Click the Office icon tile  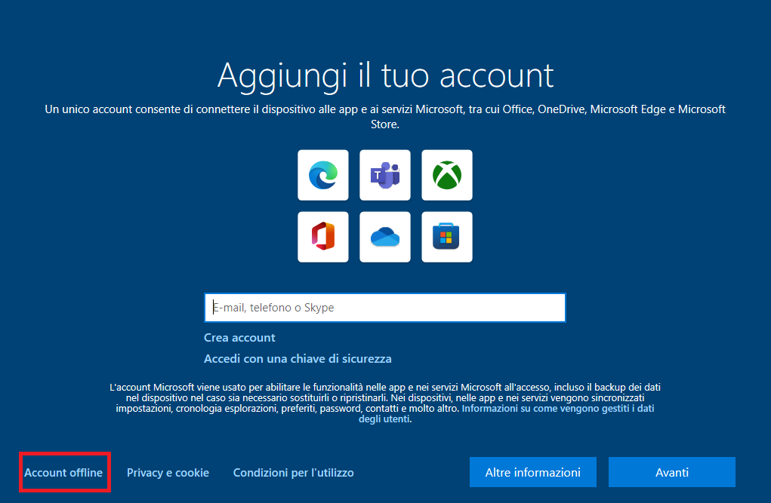[x=323, y=238]
